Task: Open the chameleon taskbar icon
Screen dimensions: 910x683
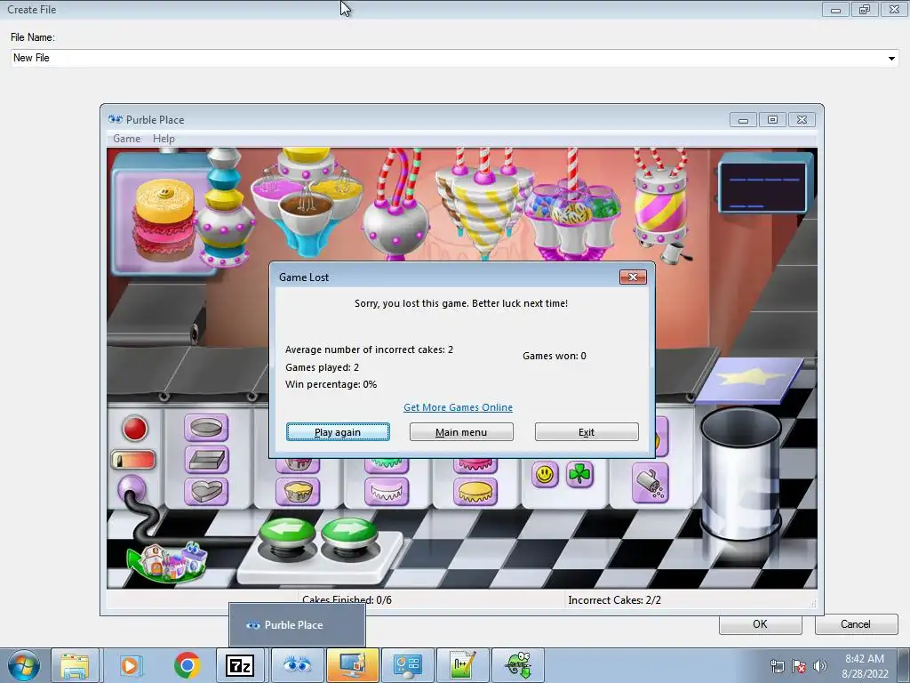Action: [x=518, y=665]
